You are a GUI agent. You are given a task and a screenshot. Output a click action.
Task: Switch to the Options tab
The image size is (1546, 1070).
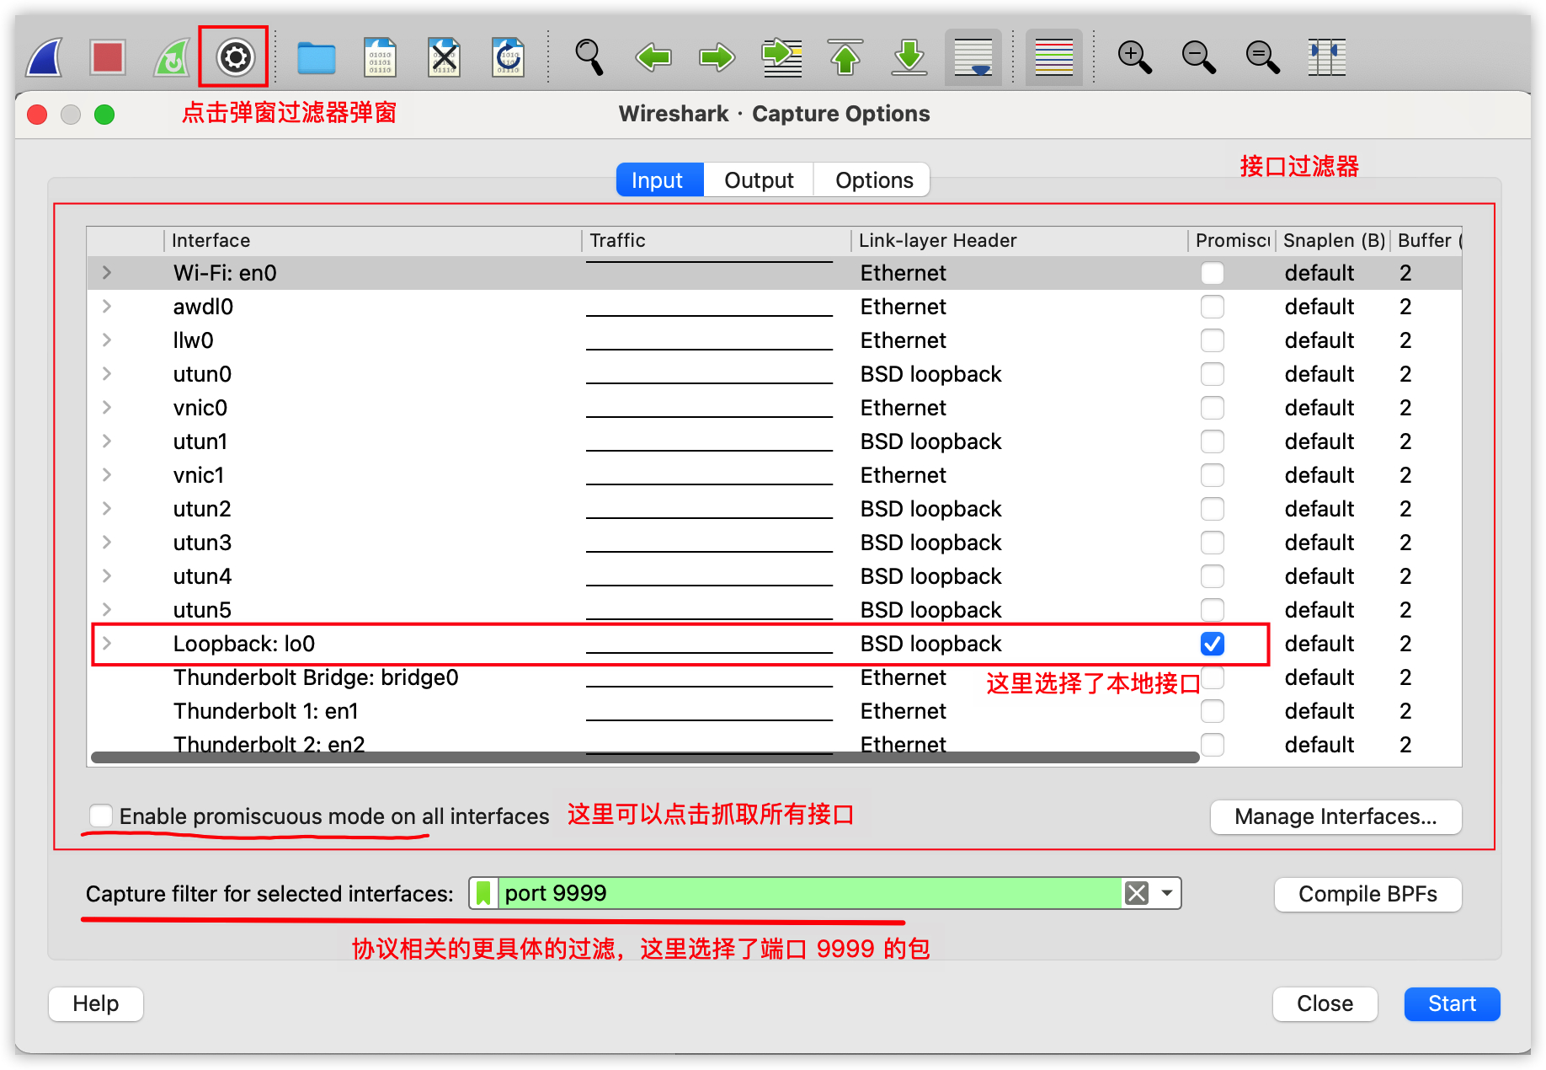pyautogui.click(x=872, y=179)
